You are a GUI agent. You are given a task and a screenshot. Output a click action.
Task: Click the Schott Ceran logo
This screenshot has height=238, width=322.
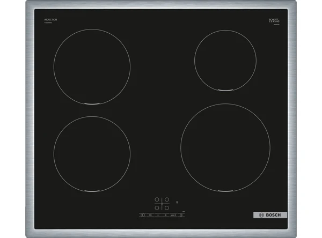274,20
